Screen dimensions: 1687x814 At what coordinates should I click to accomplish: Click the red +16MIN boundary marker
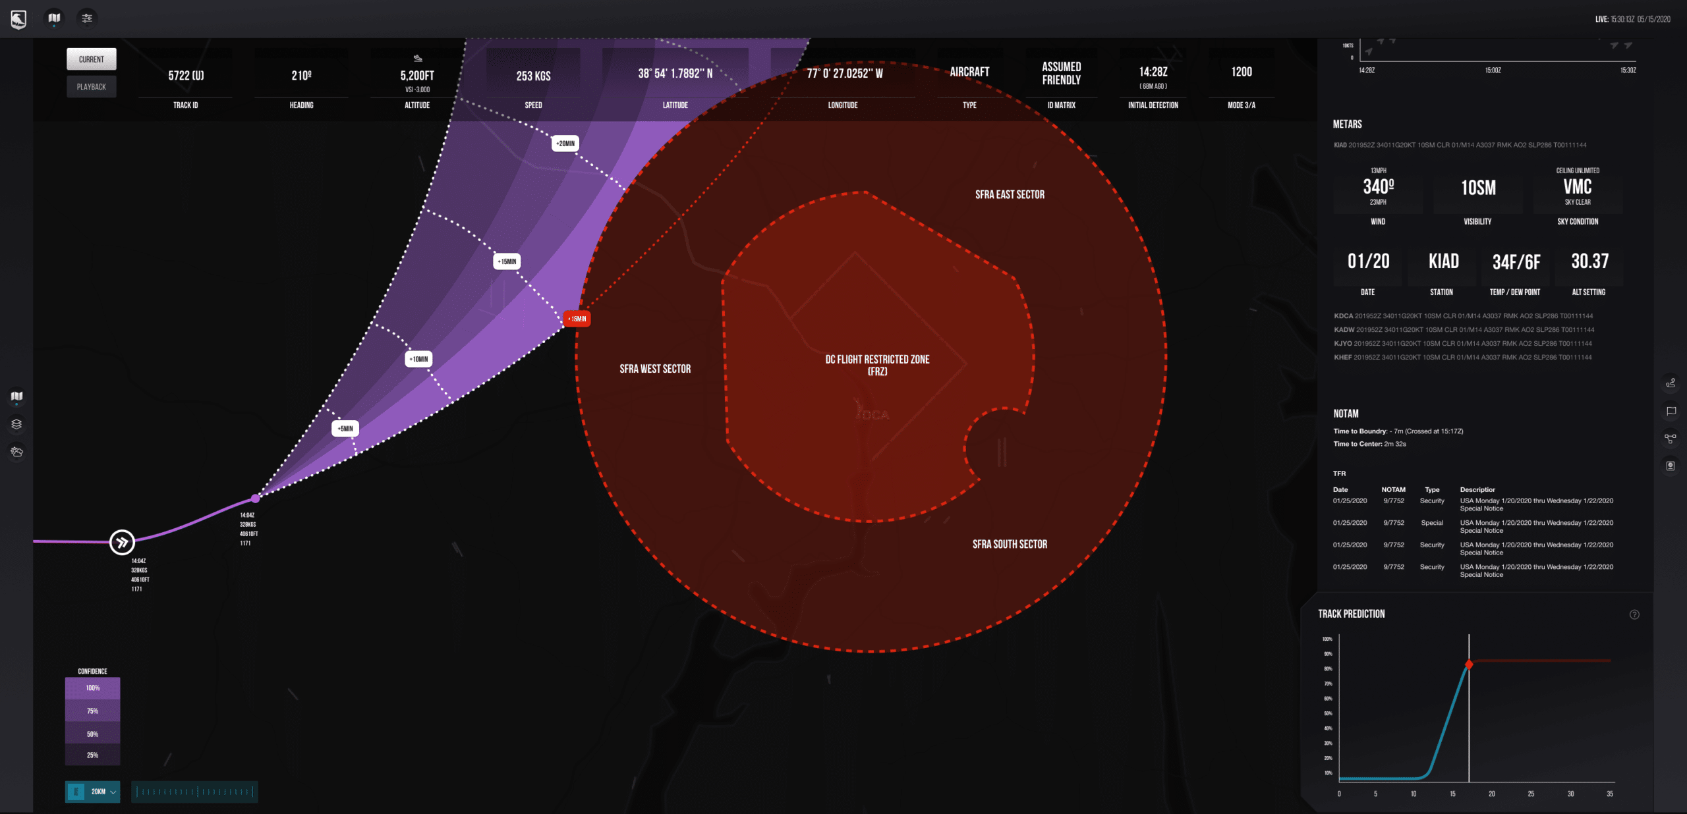click(577, 319)
